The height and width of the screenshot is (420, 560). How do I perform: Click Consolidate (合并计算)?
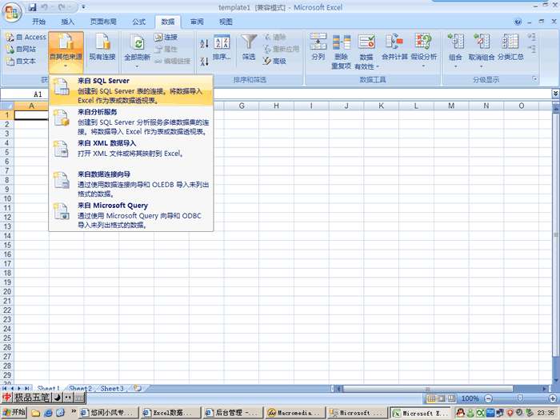pyautogui.click(x=394, y=47)
